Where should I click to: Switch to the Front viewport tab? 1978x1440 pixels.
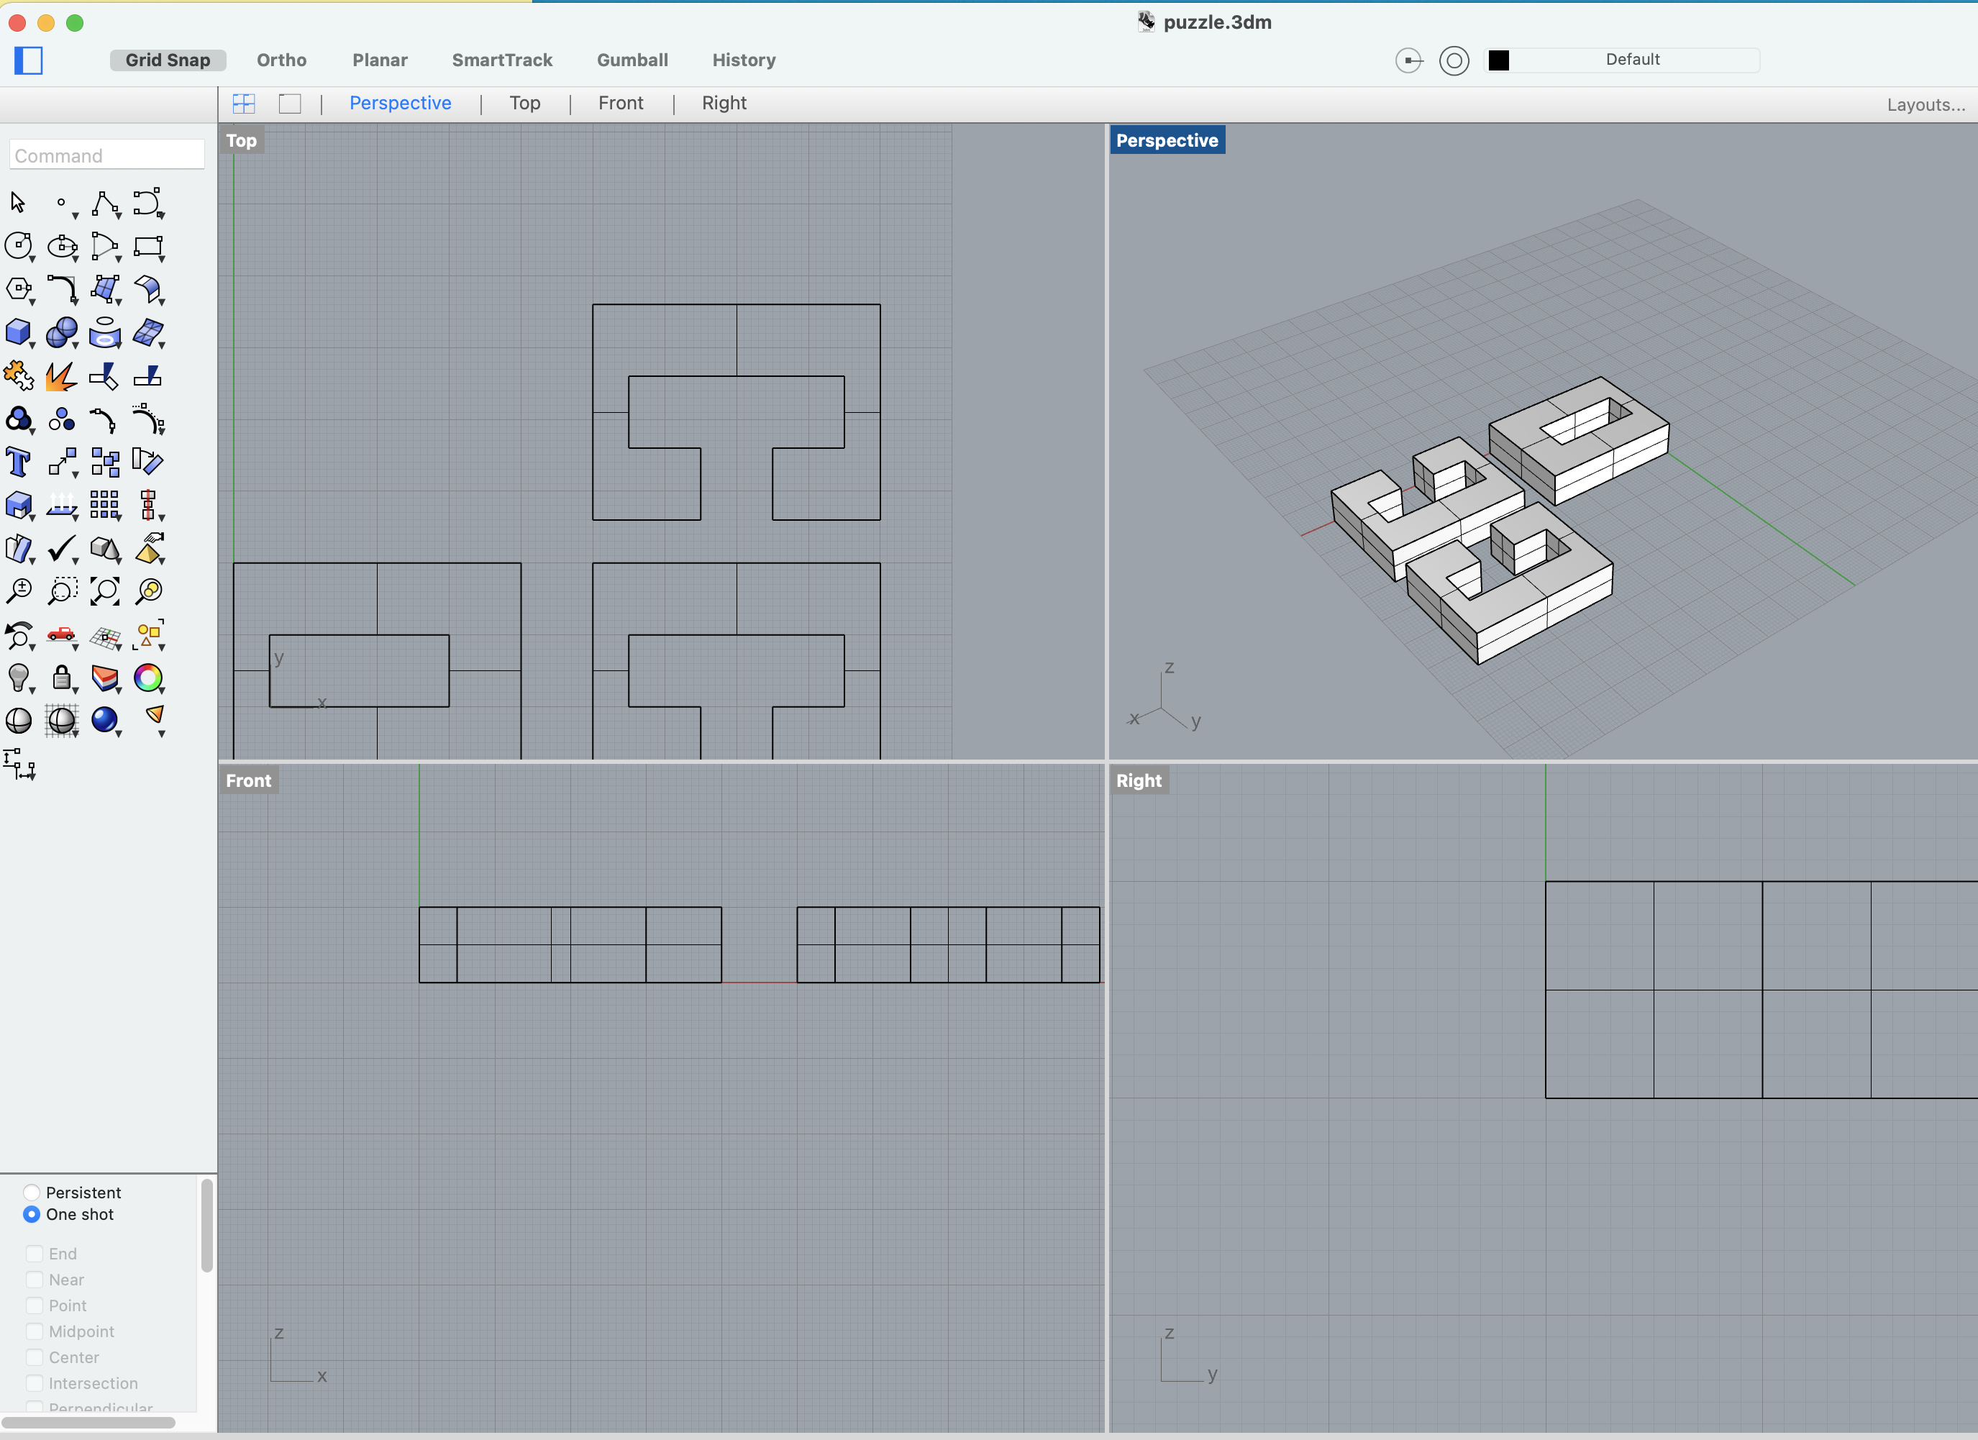click(x=620, y=103)
